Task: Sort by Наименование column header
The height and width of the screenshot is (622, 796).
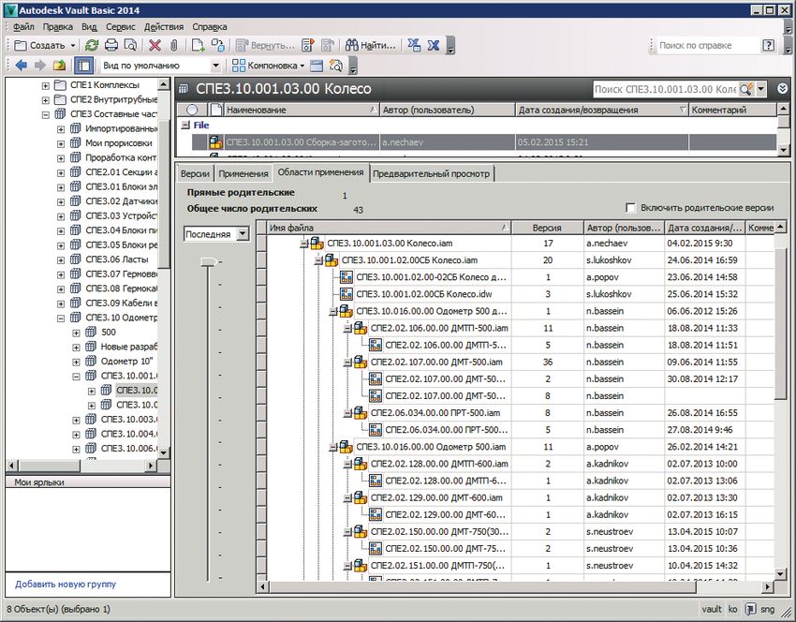Action: click(302, 110)
